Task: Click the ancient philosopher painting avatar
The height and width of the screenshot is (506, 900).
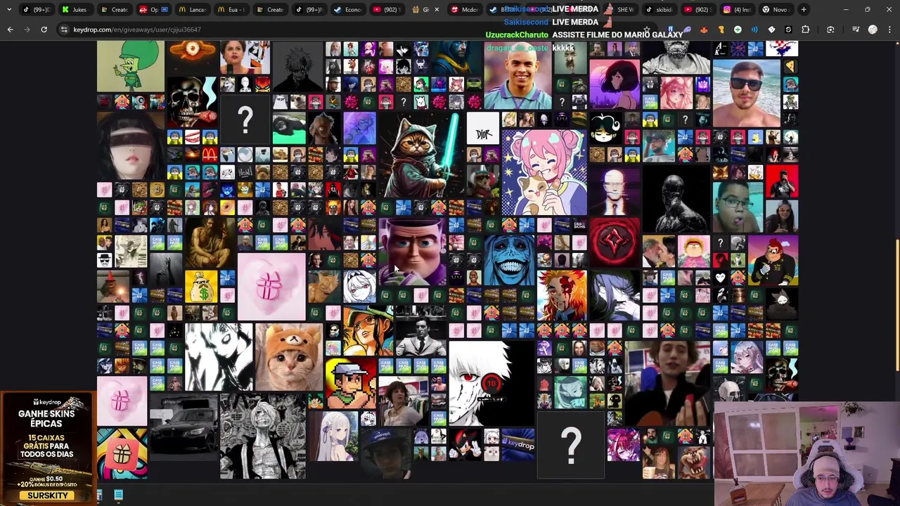Action: click(x=210, y=242)
